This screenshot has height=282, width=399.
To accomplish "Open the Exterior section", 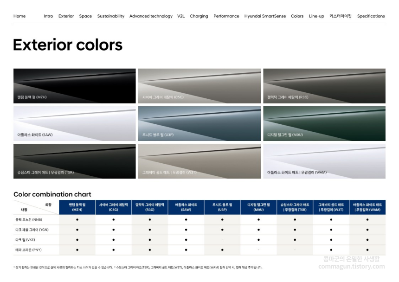I will [x=66, y=16].
